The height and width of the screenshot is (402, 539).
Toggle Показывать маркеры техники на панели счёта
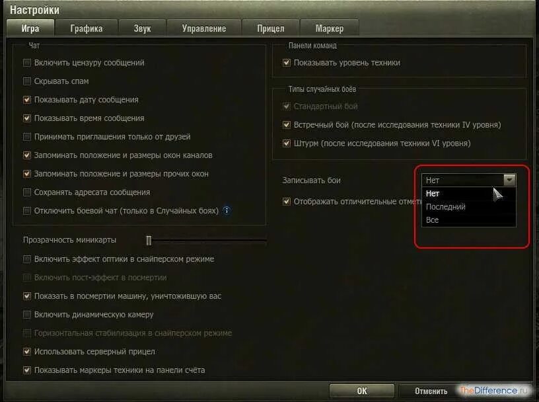(x=27, y=370)
